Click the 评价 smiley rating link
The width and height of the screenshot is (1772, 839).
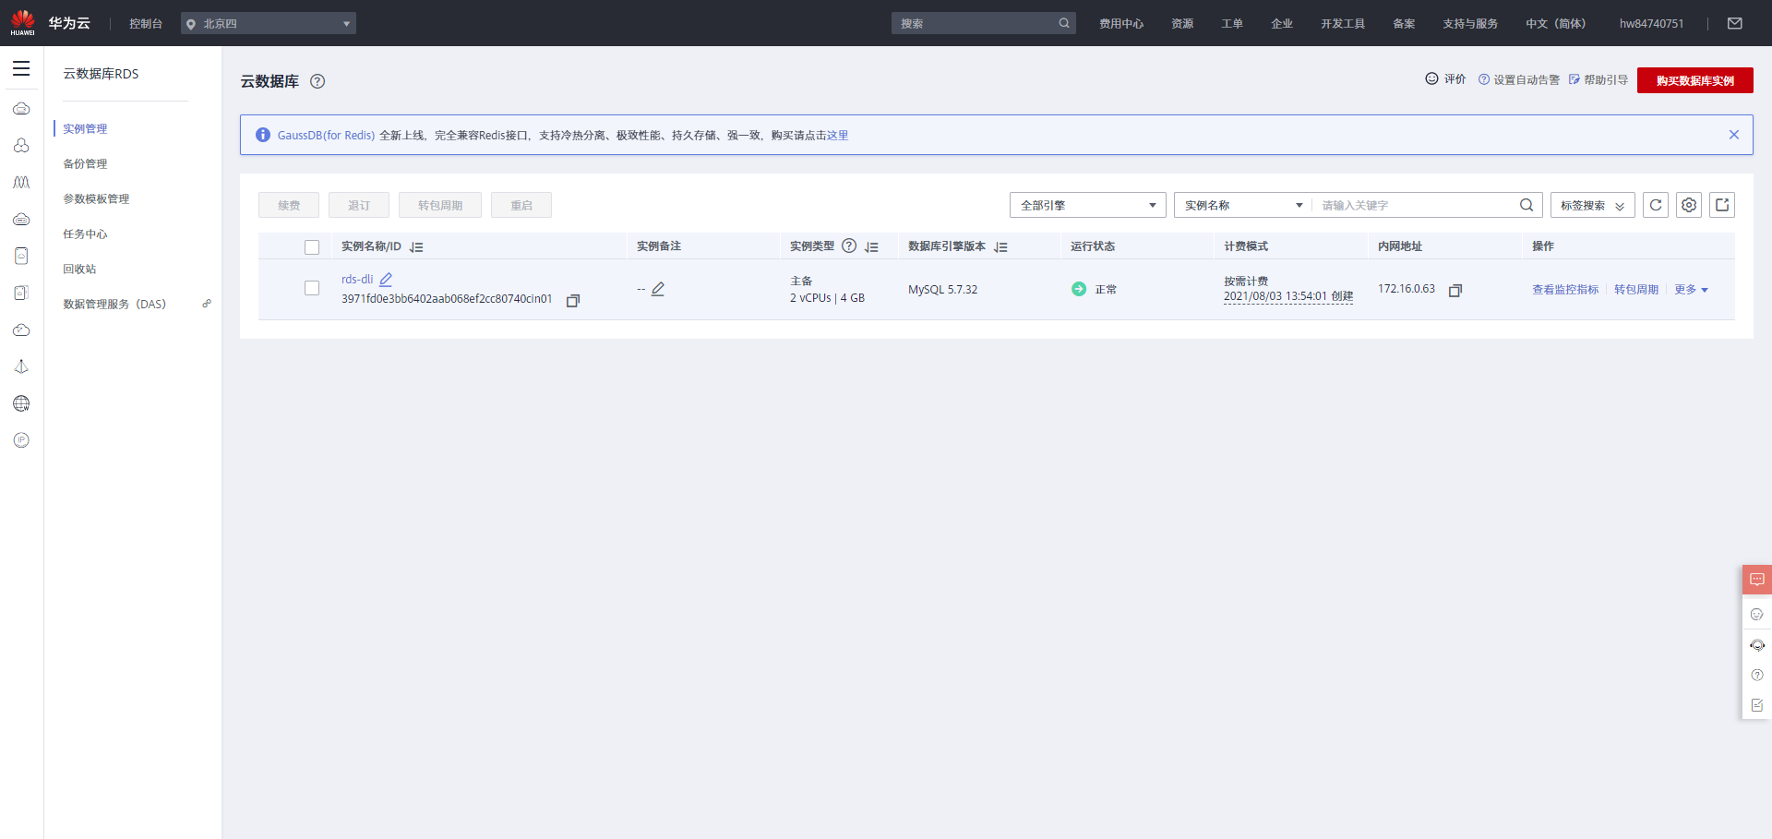(x=1445, y=79)
